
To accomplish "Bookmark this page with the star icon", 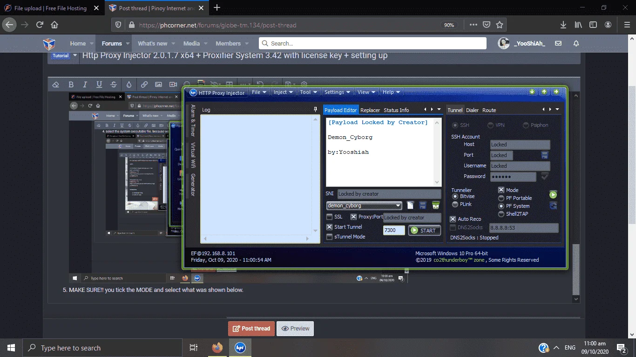I will coord(500,25).
